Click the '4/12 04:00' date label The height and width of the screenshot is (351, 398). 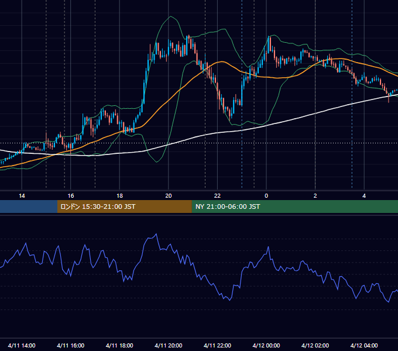point(364,345)
